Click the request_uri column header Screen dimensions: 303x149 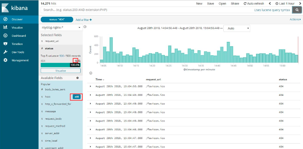pos(153,79)
